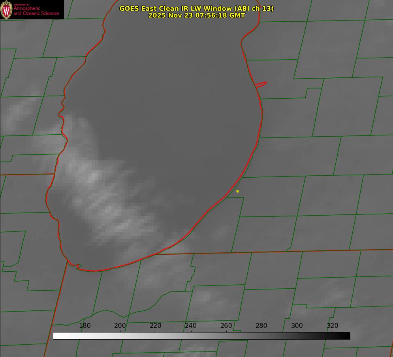Viewport: 393px width, 357px height.
Task: Click the GOES East Clean IR title
Action: 196,8
